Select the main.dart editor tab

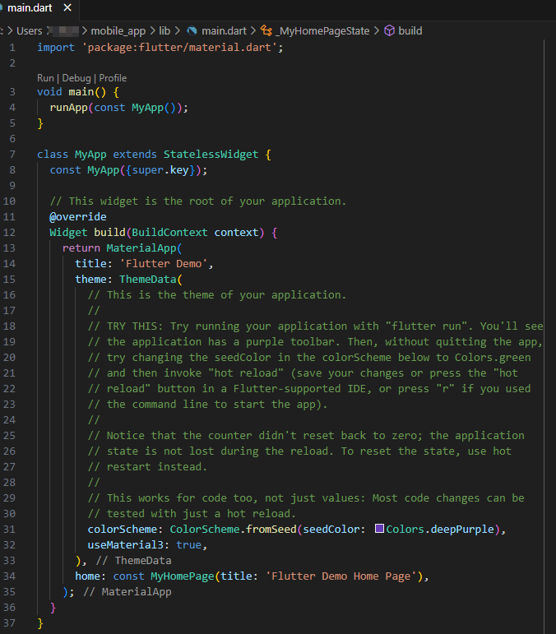[x=30, y=8]
